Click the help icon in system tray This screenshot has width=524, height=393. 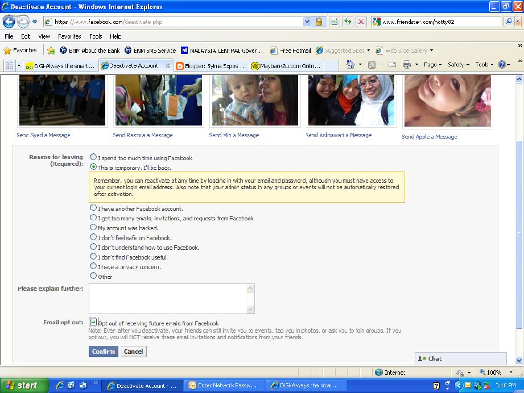tap(436, 386)
